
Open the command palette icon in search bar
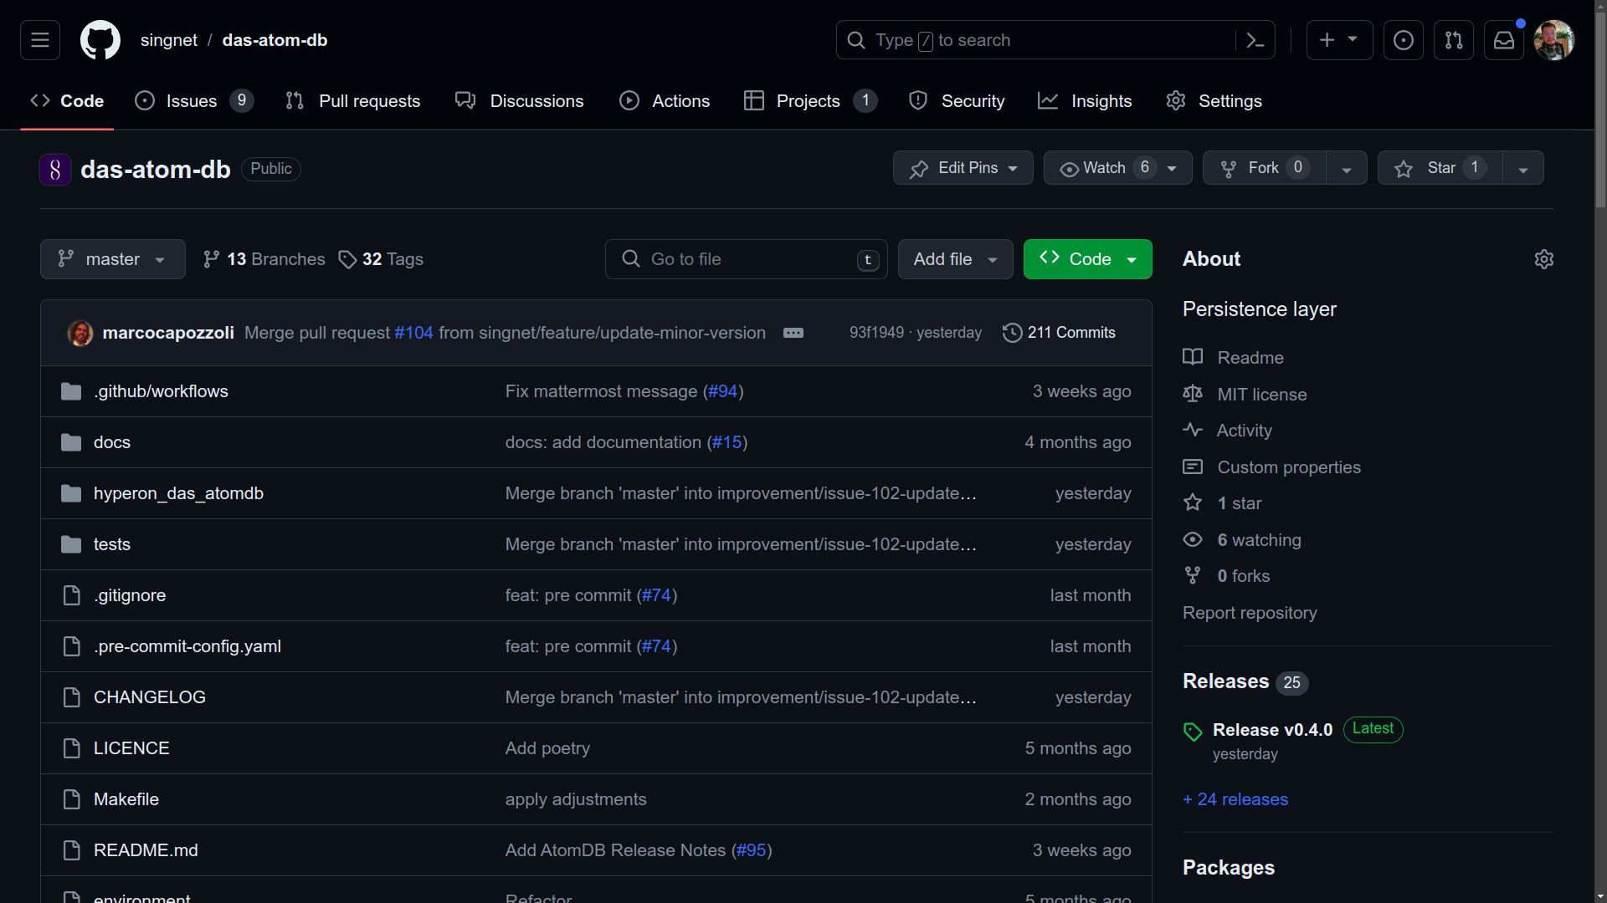[x=1255, y=40]
